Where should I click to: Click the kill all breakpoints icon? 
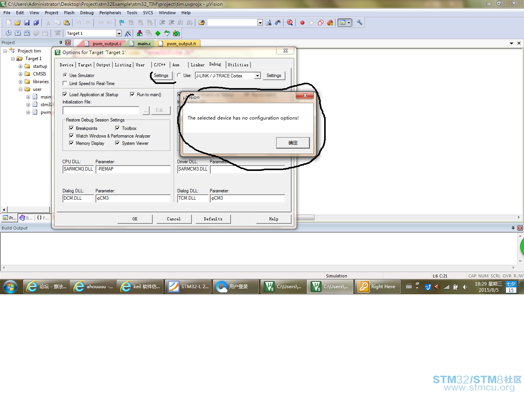pos(330,23)
